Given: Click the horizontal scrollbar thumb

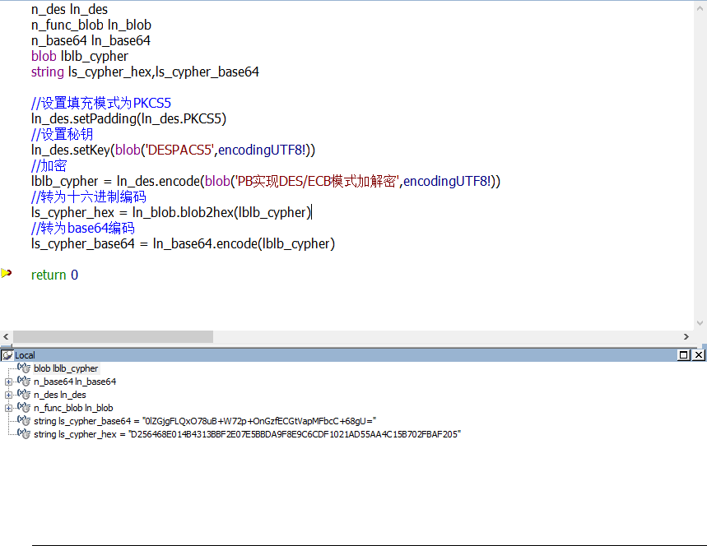Looking at the screenshot, I should [114, 336].
